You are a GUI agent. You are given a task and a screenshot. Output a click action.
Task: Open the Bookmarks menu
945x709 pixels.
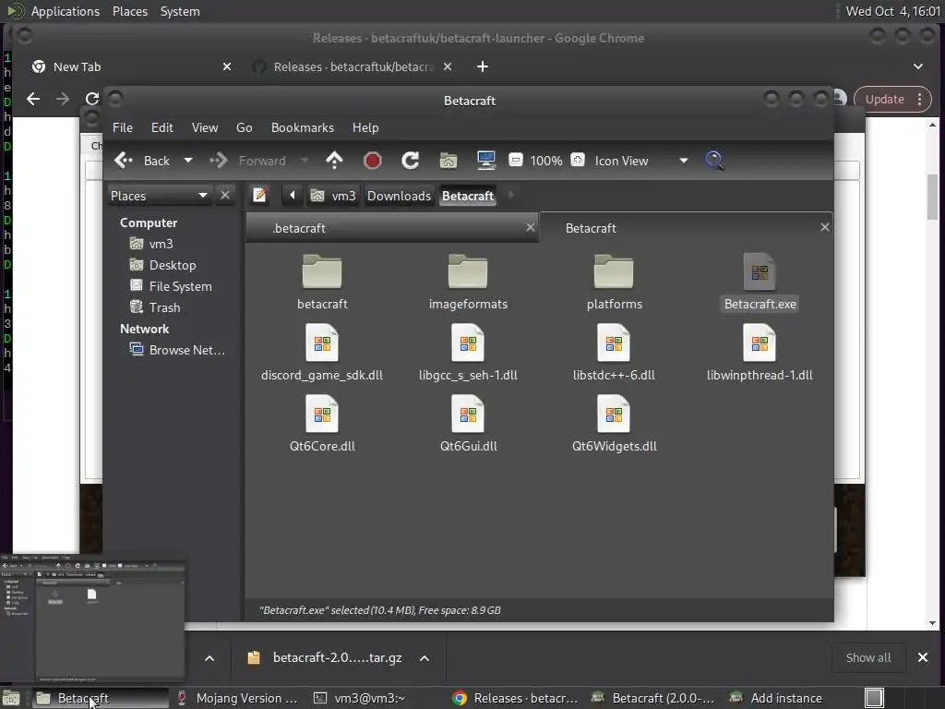pyautogui.click(x=303, y=127)
